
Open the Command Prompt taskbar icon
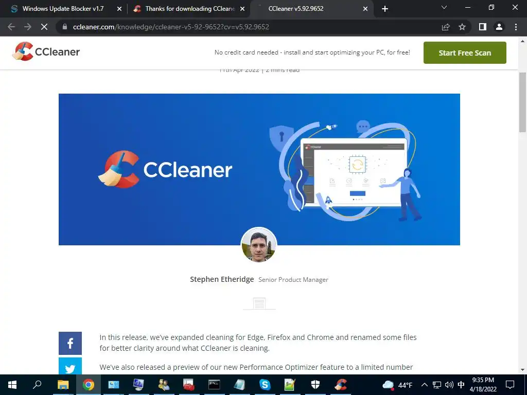click(214, 385)
